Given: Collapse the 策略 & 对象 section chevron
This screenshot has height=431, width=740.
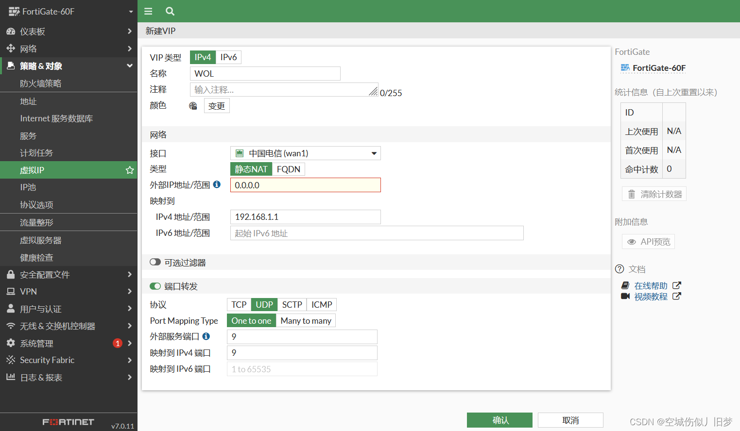Looking at the screenshot, I should (129, 66).
